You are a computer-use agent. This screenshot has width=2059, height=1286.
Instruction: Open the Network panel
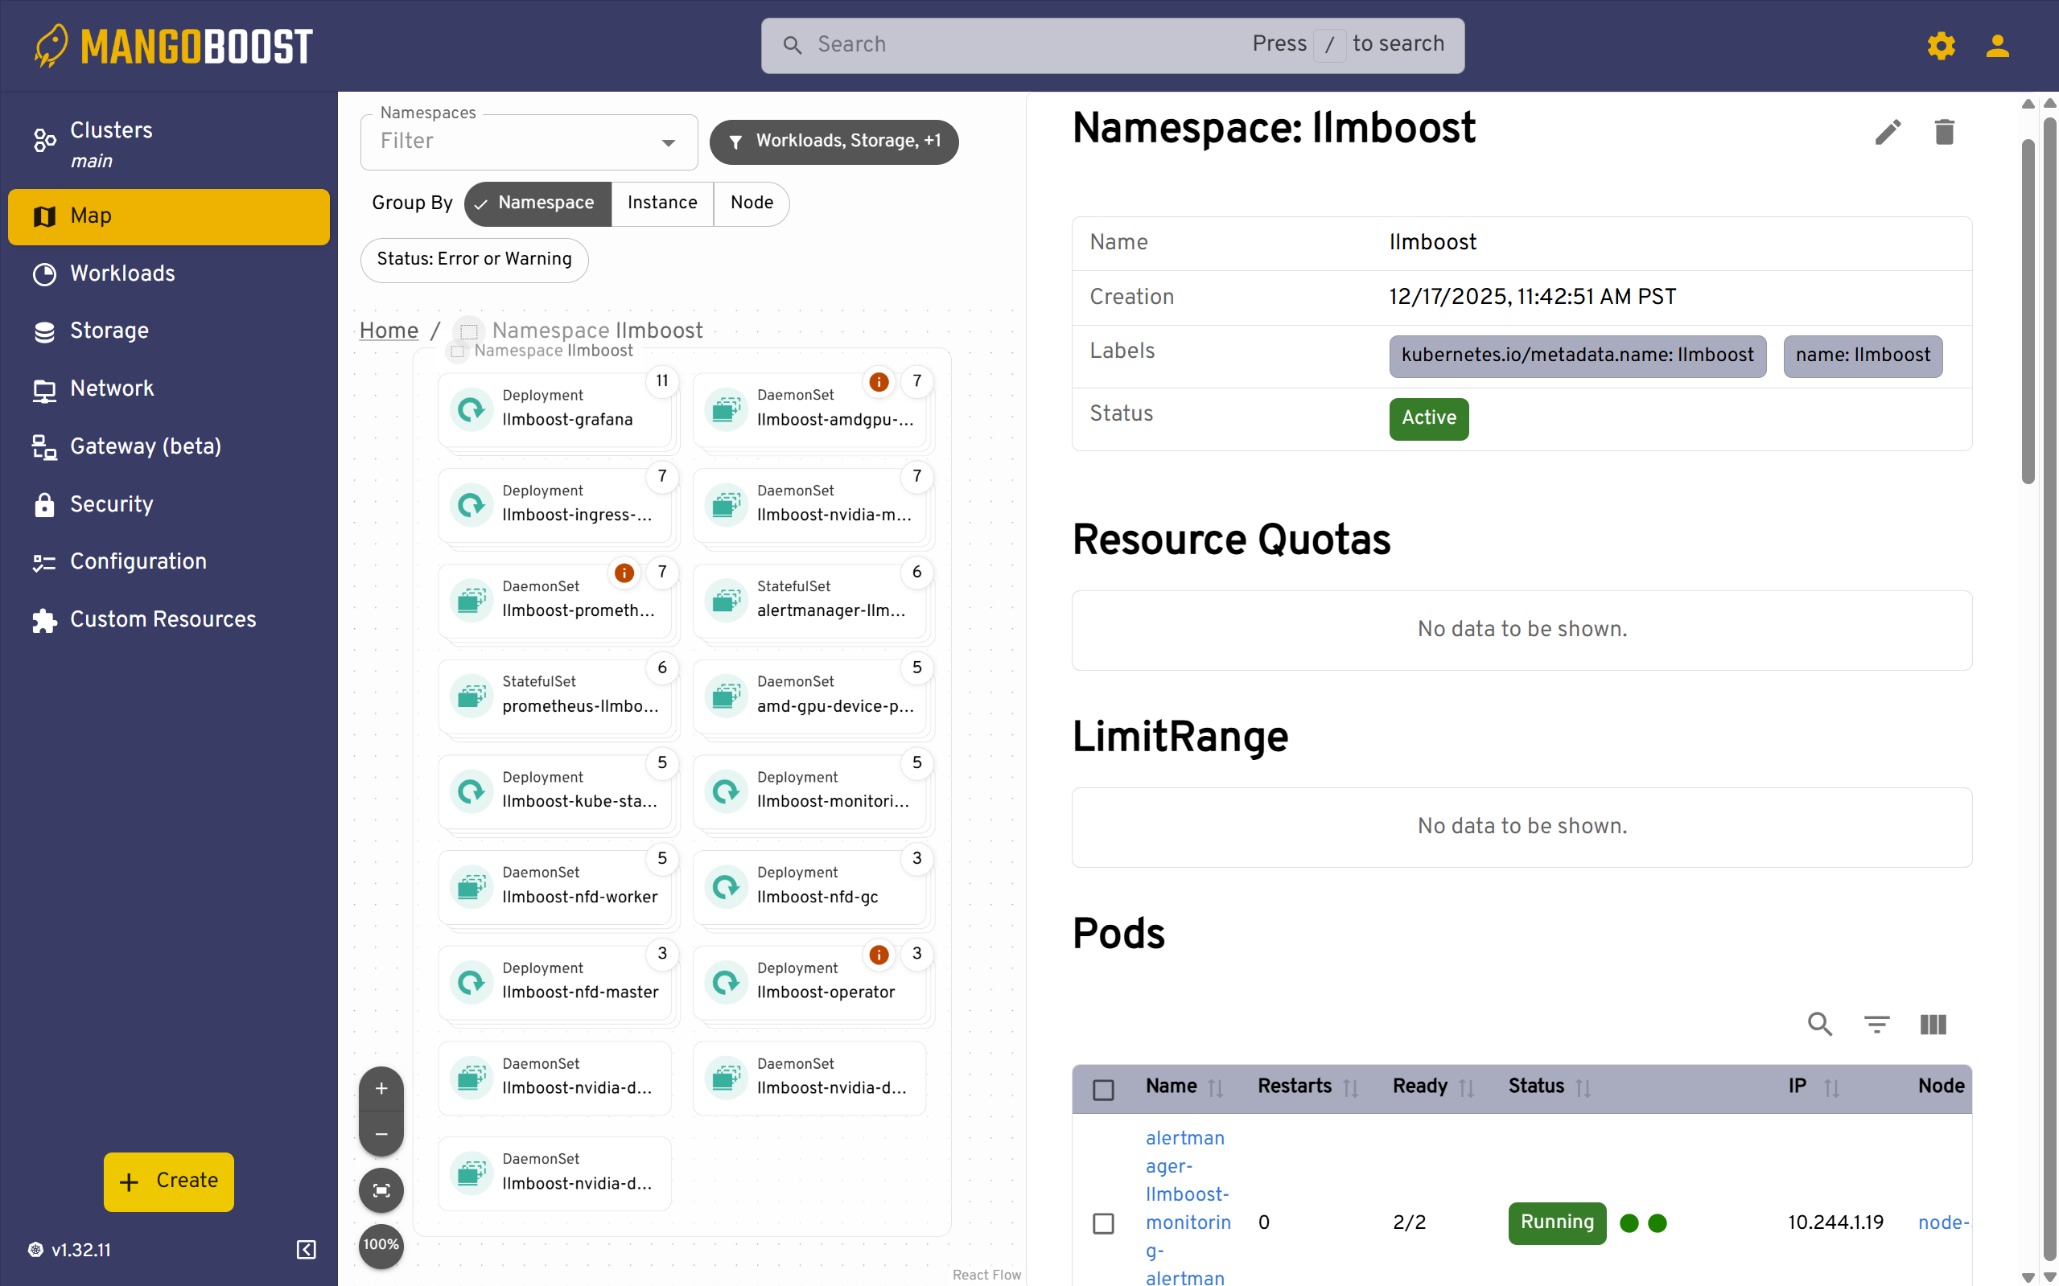112,388
